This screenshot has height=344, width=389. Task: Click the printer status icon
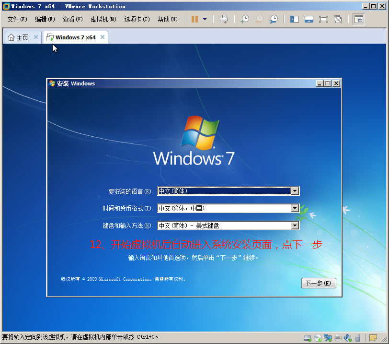coord(338,338)
